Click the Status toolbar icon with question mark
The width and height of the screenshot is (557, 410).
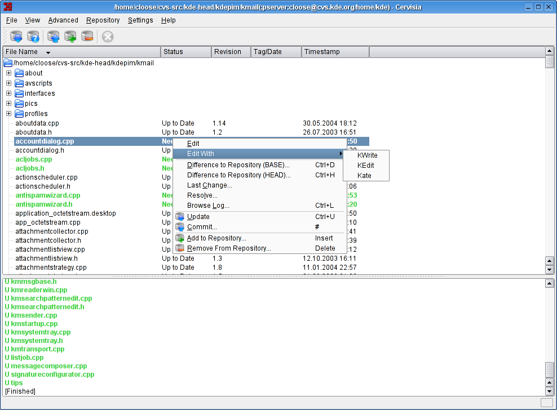[33, 37]
